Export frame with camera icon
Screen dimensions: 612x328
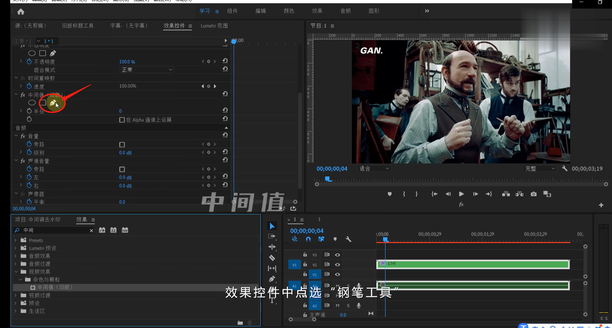pyautogui.click(x=534, y=194)
